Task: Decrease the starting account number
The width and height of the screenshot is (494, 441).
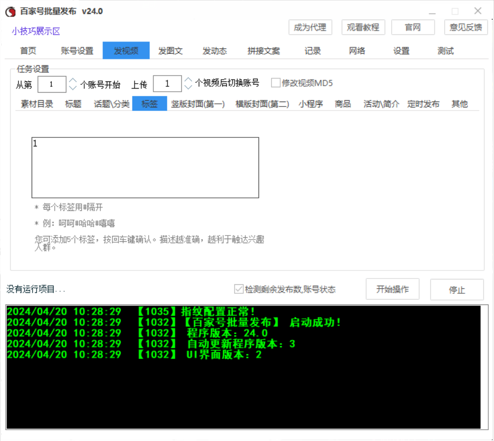Action: (x=73, y=88)
